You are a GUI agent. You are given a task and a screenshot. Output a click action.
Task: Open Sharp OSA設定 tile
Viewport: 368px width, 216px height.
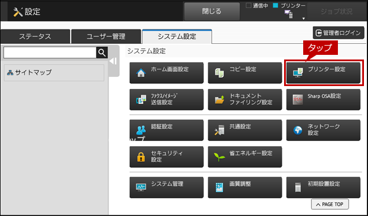point(323,99)
